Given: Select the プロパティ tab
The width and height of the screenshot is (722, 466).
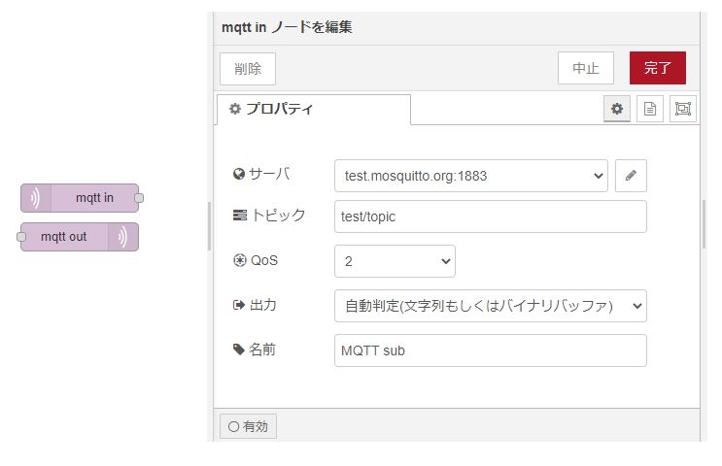Looking at the screenshot, I should [312, 110].
